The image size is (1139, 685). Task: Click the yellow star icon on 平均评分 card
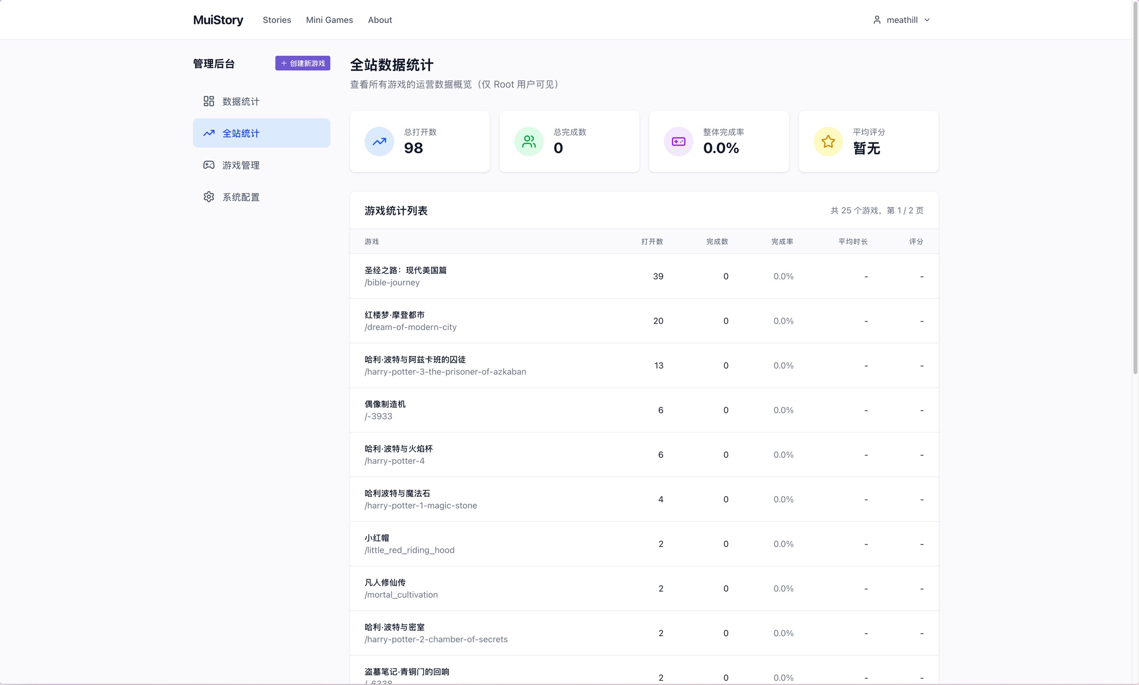[828, 141]
